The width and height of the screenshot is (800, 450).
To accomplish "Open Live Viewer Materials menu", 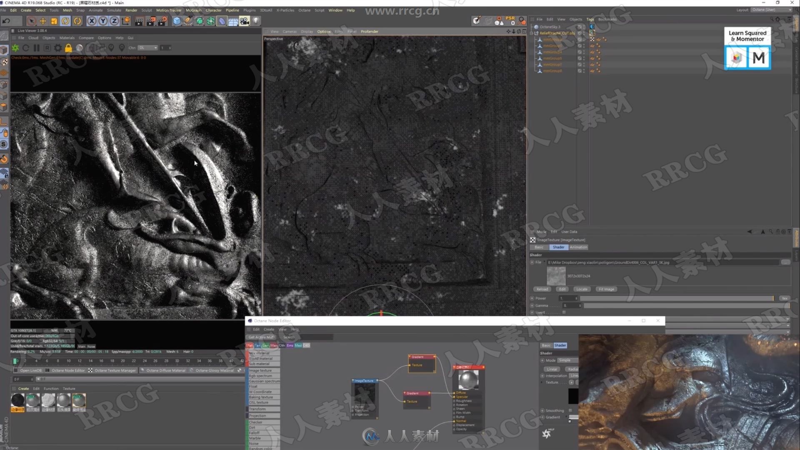I will pos(67,38).
